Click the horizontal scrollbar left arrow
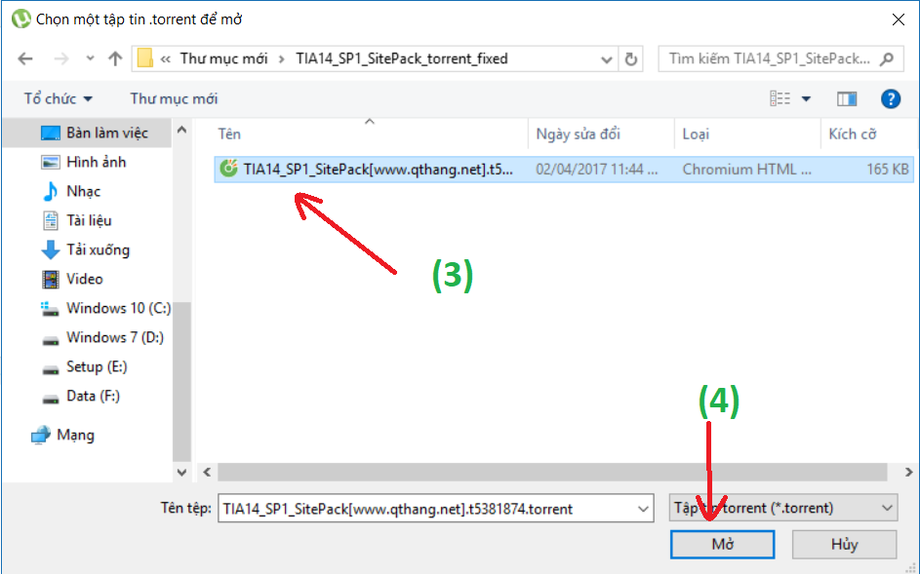Viewport: 920px width, 574px height. pos(207,472)
